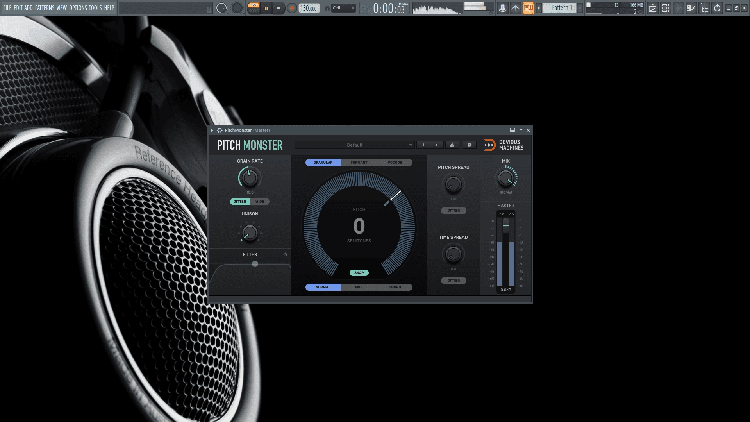Toggle the orange step edit icon

[x=529, y=8]
